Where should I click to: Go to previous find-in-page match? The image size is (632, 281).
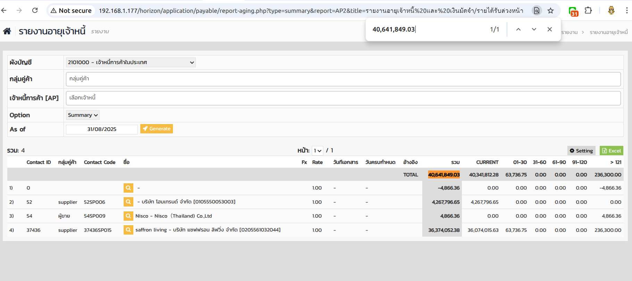click(518, 29)
